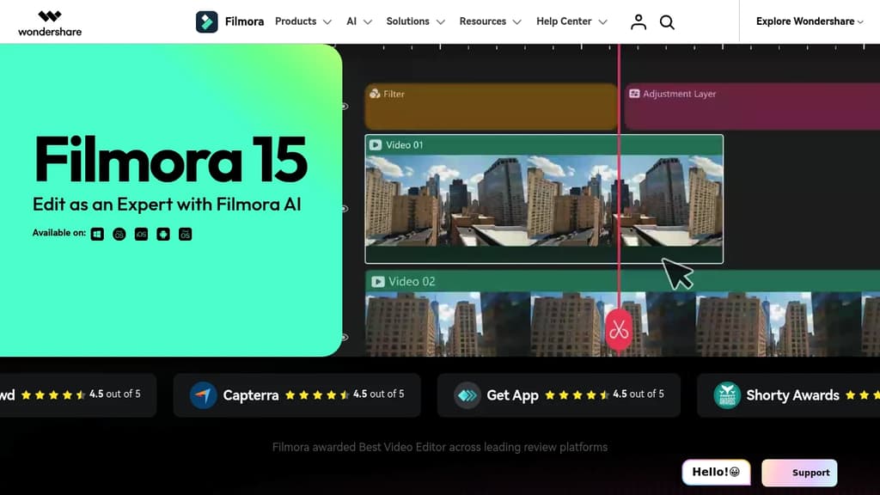Click the Capterra logo icon
880x495 pixels.
pos(203,395)
